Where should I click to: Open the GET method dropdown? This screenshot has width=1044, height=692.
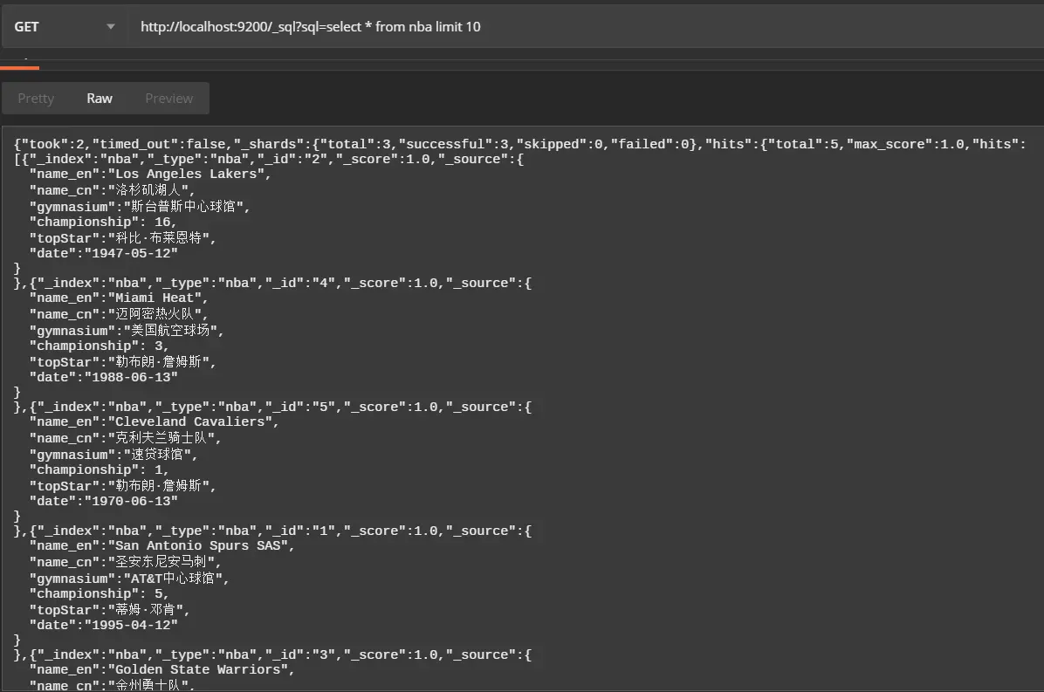pyautogui.click(x=65, y=27)
